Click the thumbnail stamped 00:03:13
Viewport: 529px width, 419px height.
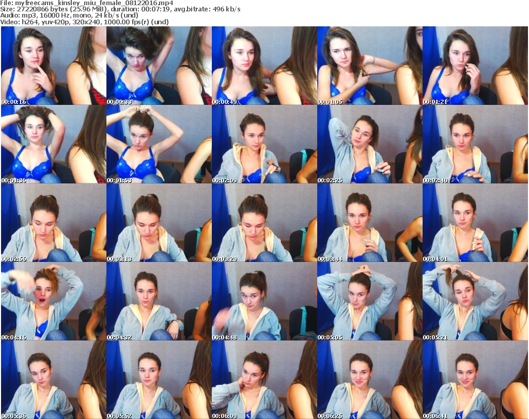pos(159,223)
